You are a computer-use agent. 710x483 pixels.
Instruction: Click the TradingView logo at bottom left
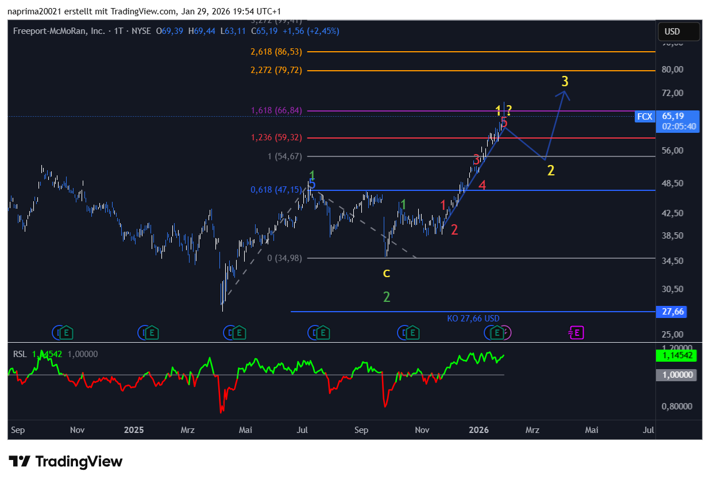[65, 461]
